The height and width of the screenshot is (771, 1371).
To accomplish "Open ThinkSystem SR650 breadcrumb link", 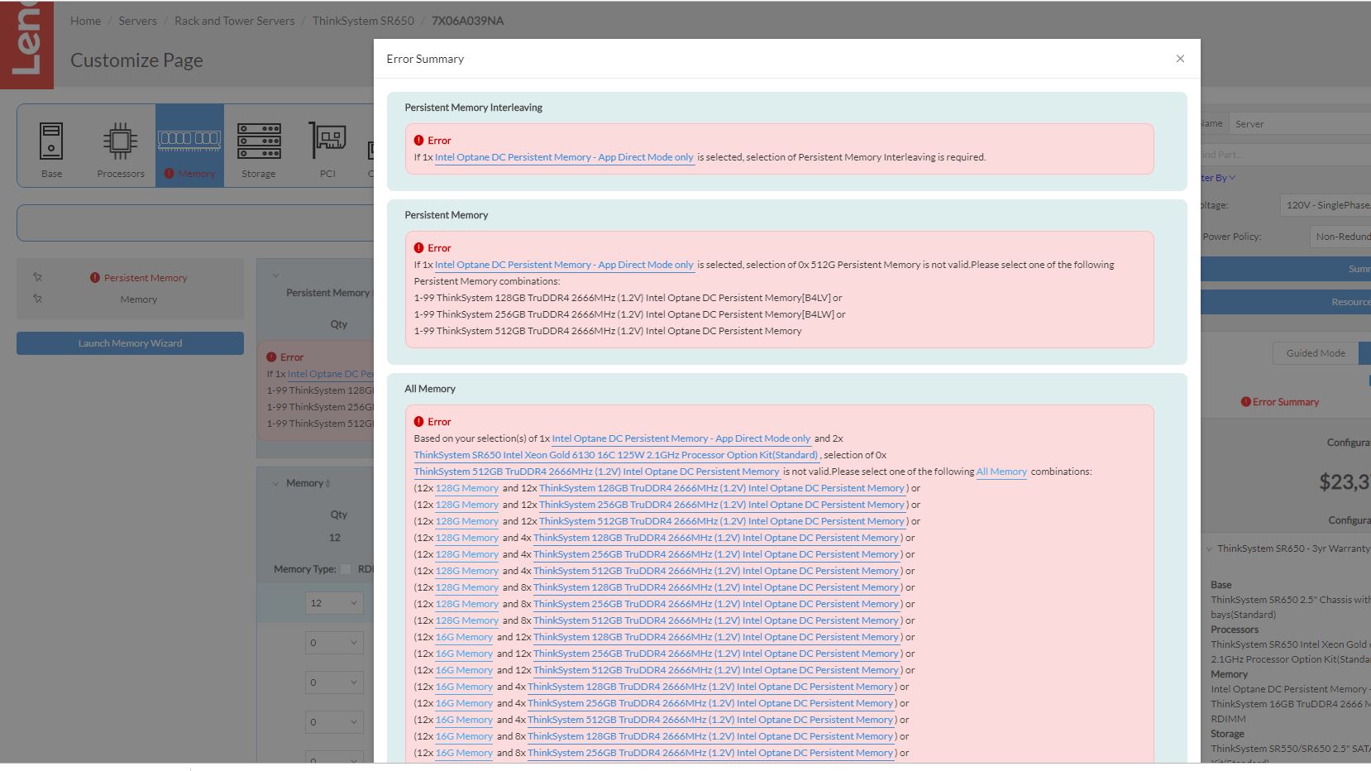I will point(363,21).
